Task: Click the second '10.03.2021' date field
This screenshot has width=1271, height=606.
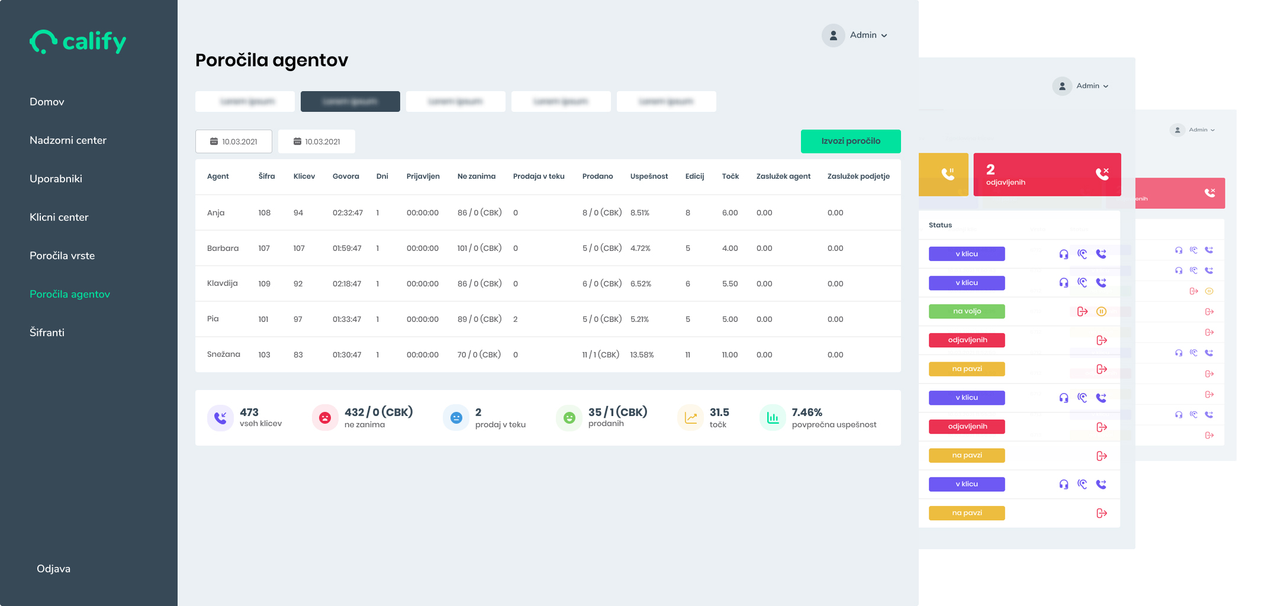Action: coord(316,141)
